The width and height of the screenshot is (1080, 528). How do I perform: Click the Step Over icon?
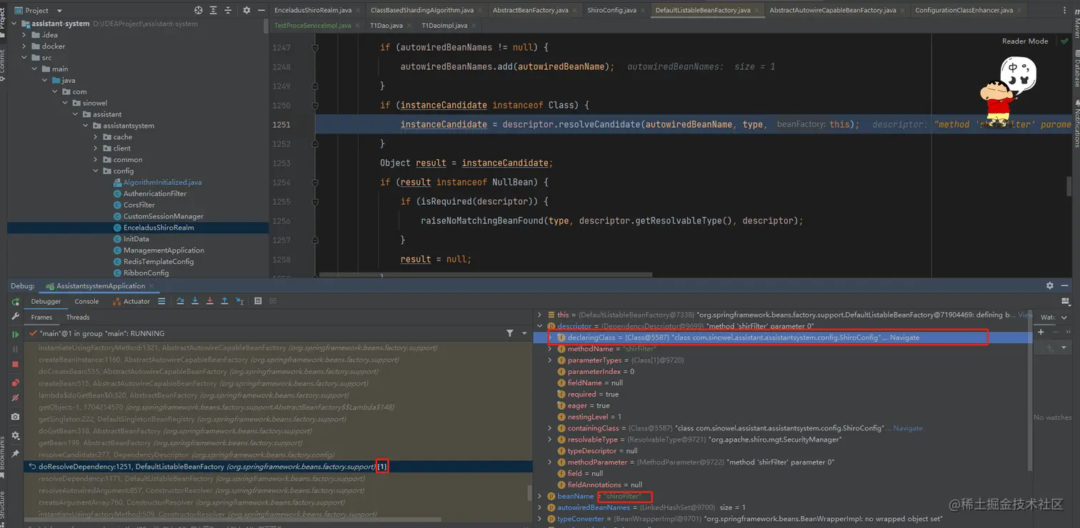[x=180, y=301]
